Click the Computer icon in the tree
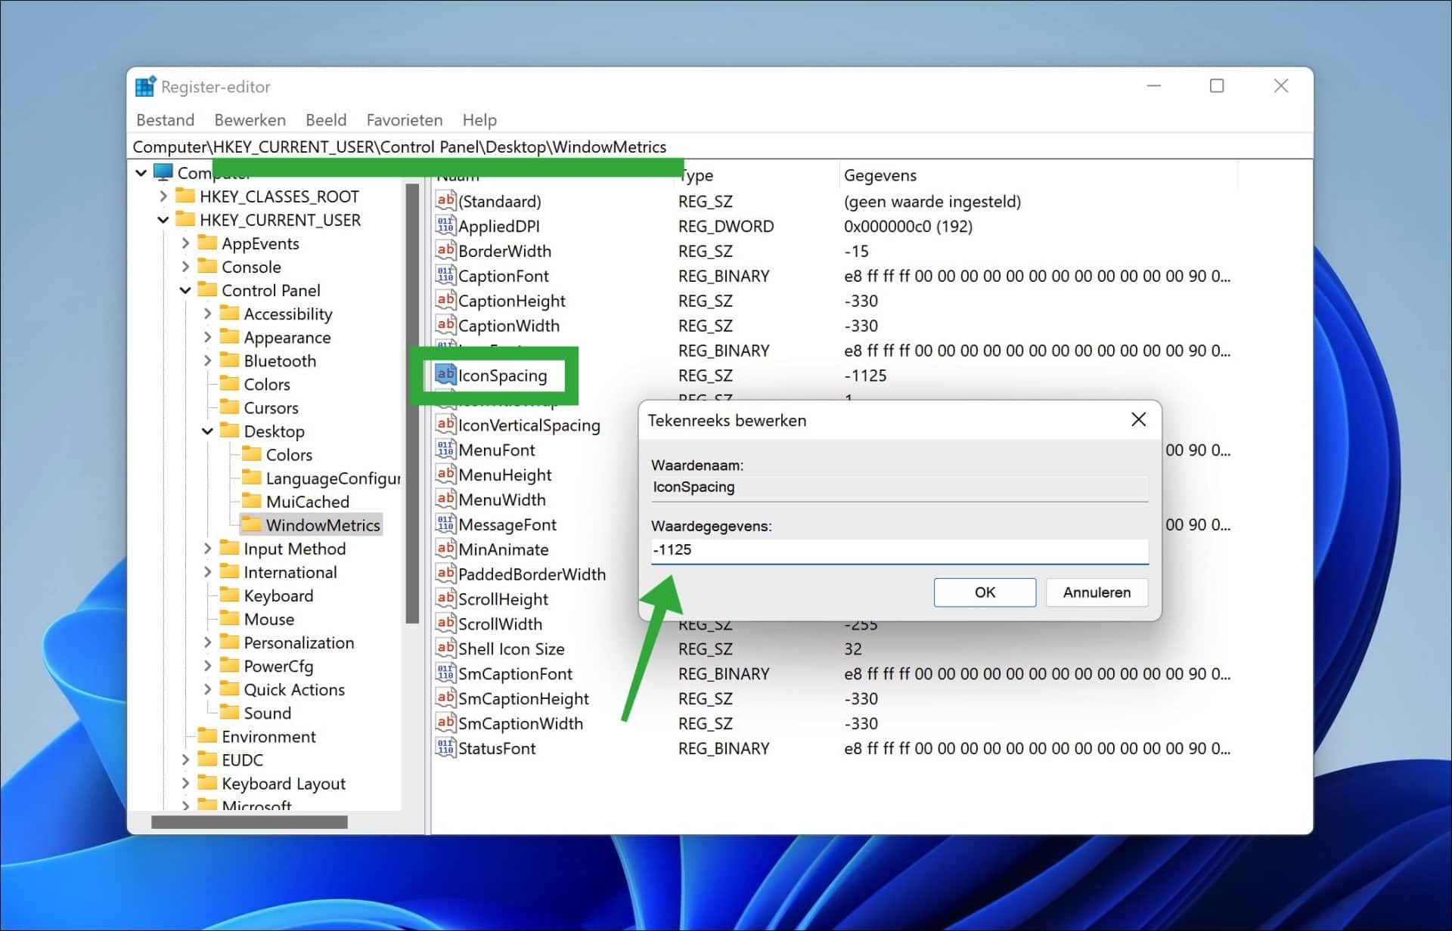This screenshot has height=931, width=1452. [163, 172]
